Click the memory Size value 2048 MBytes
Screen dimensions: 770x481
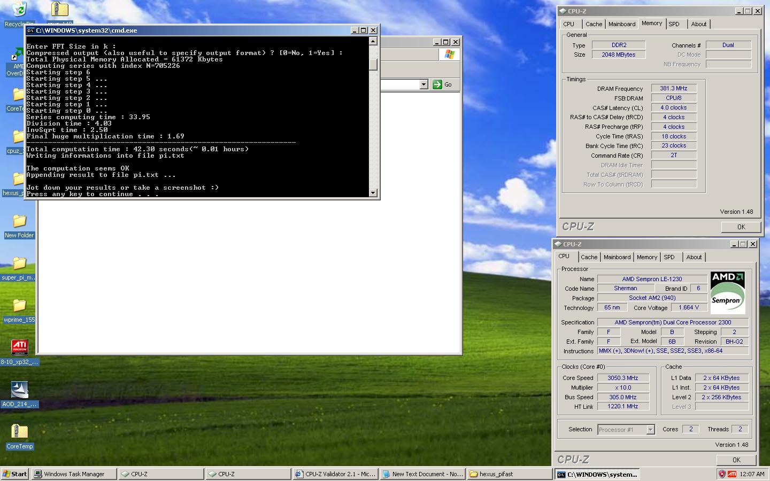pos(619,55)
